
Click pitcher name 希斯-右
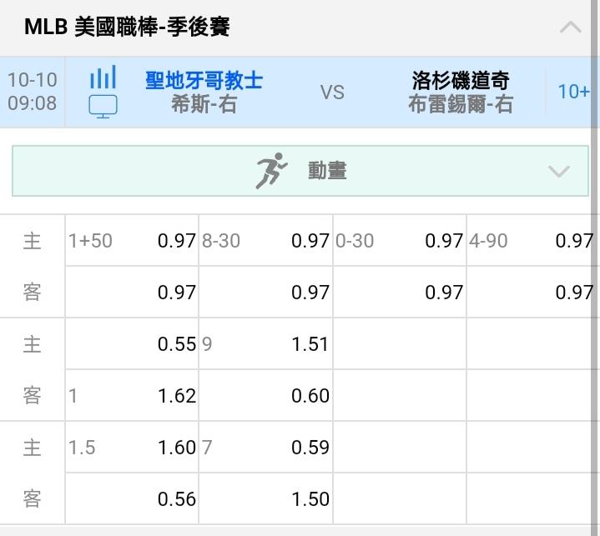[x=204, y=104]
